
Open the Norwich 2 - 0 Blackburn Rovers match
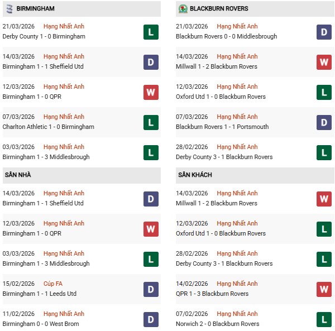pyautogui.click(x=217, y=324)
